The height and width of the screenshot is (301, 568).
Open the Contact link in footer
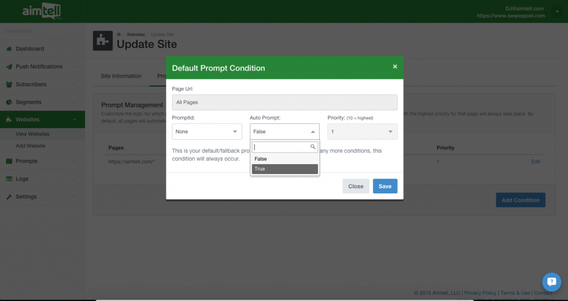pyautogui.click(x=543, y=293)
